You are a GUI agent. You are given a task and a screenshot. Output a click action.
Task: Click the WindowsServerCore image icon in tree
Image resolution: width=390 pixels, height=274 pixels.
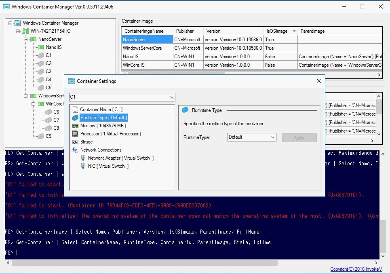33,96
